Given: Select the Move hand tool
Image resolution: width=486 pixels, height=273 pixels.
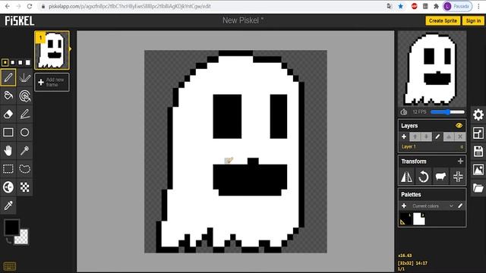Looking at the screenshot, I should click(x=8, y=151).
